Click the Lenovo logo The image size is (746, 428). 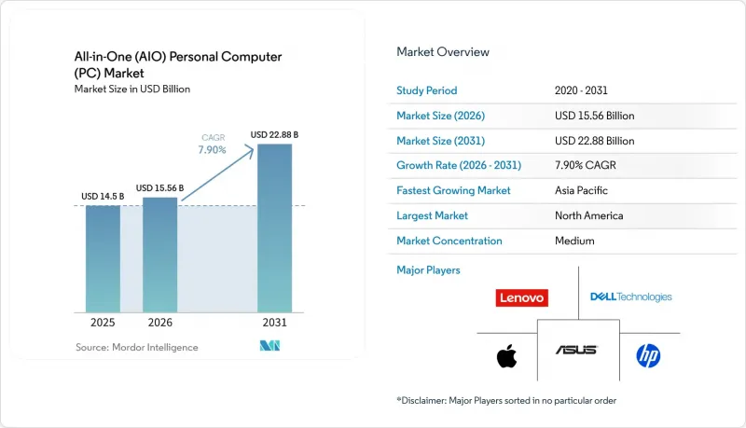[521, 297]
